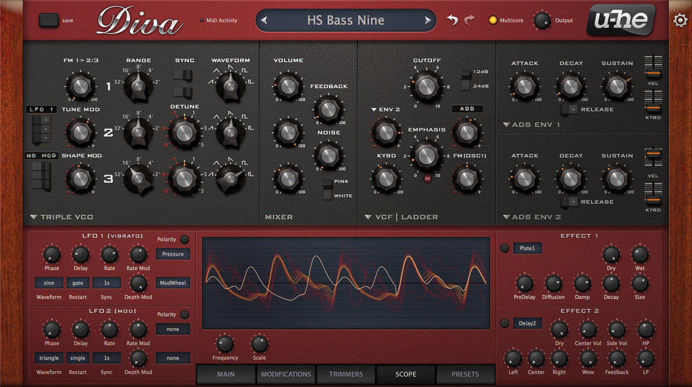Click the mixer Noise knob
Viewport: 692px width, 387px height.
point(328,156)
